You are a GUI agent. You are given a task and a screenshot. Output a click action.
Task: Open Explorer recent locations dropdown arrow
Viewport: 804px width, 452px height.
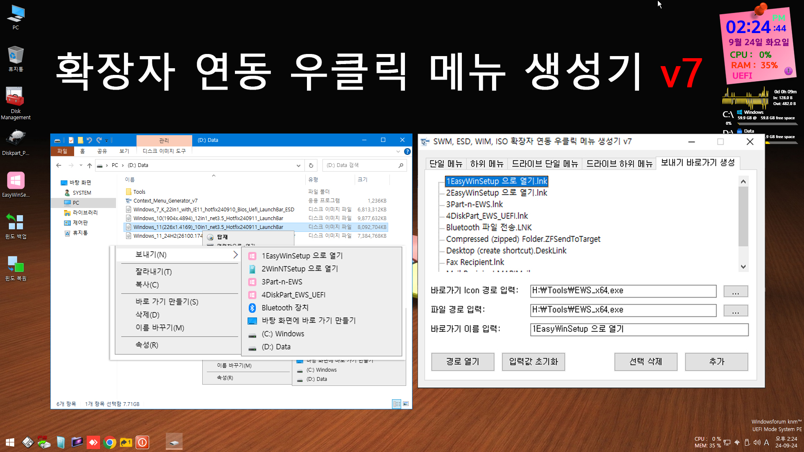pyautogui.click(x=81, y=165)
